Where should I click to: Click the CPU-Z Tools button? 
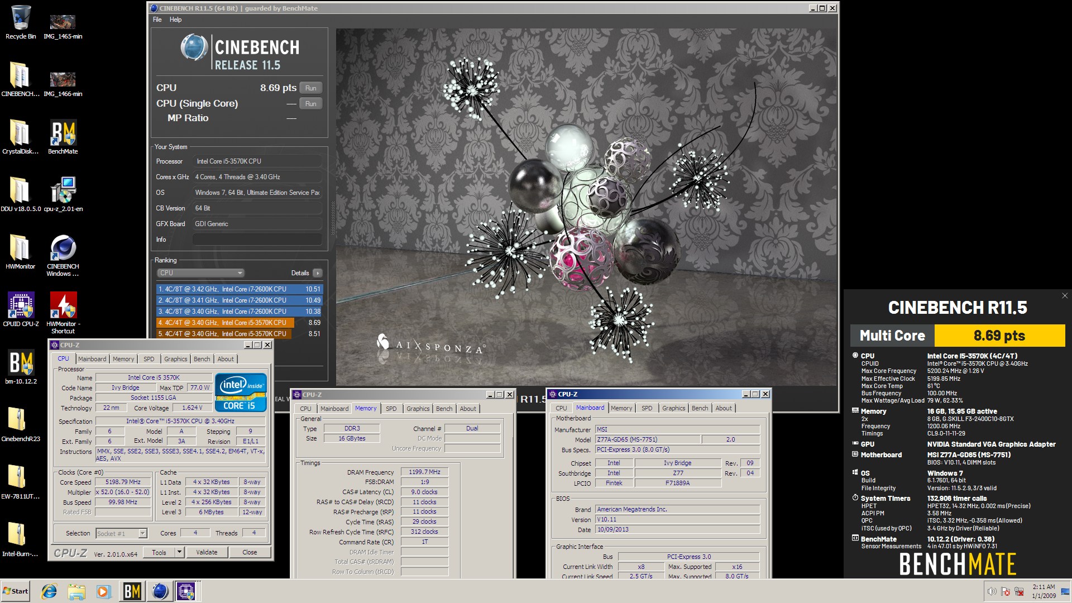(x=159, y=552)
